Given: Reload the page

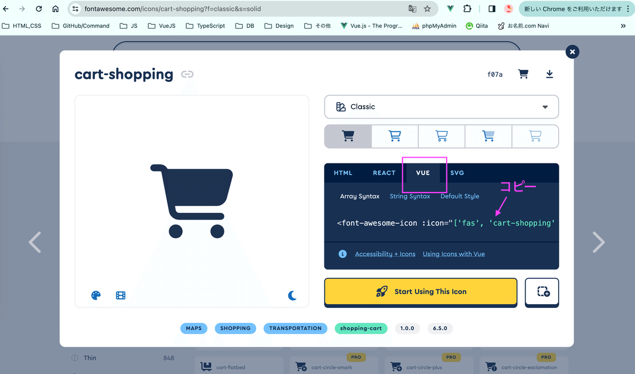Looking at the screenshot, I should (39, 9).
